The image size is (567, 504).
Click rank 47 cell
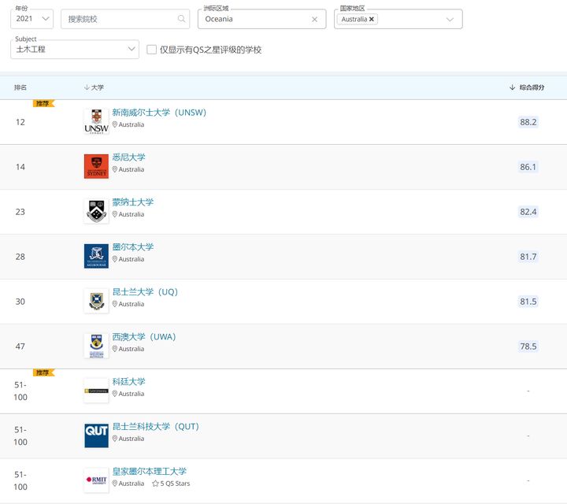pos(20,346)
